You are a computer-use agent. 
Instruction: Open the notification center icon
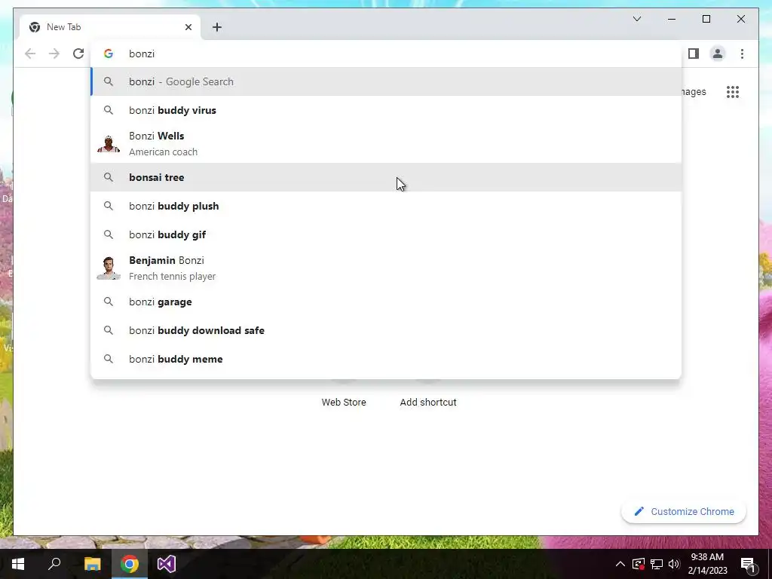pos(748,565)
